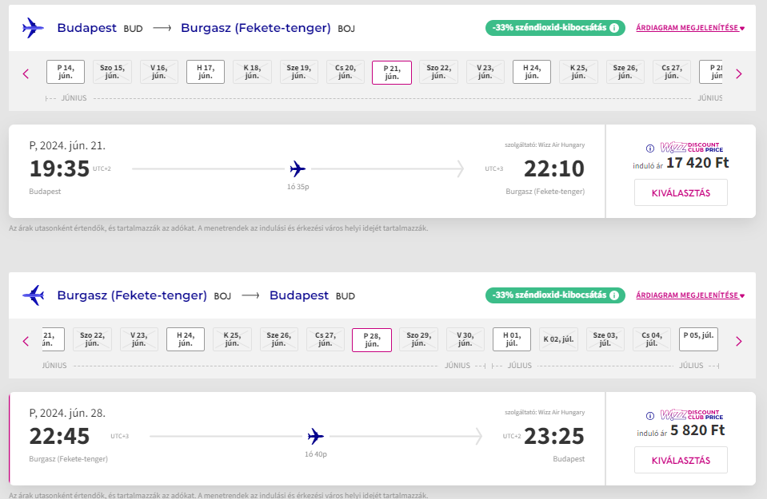The image size is (767, 499).
Task: Click info icon on return carbon emission badge
Action: (614, 295)
